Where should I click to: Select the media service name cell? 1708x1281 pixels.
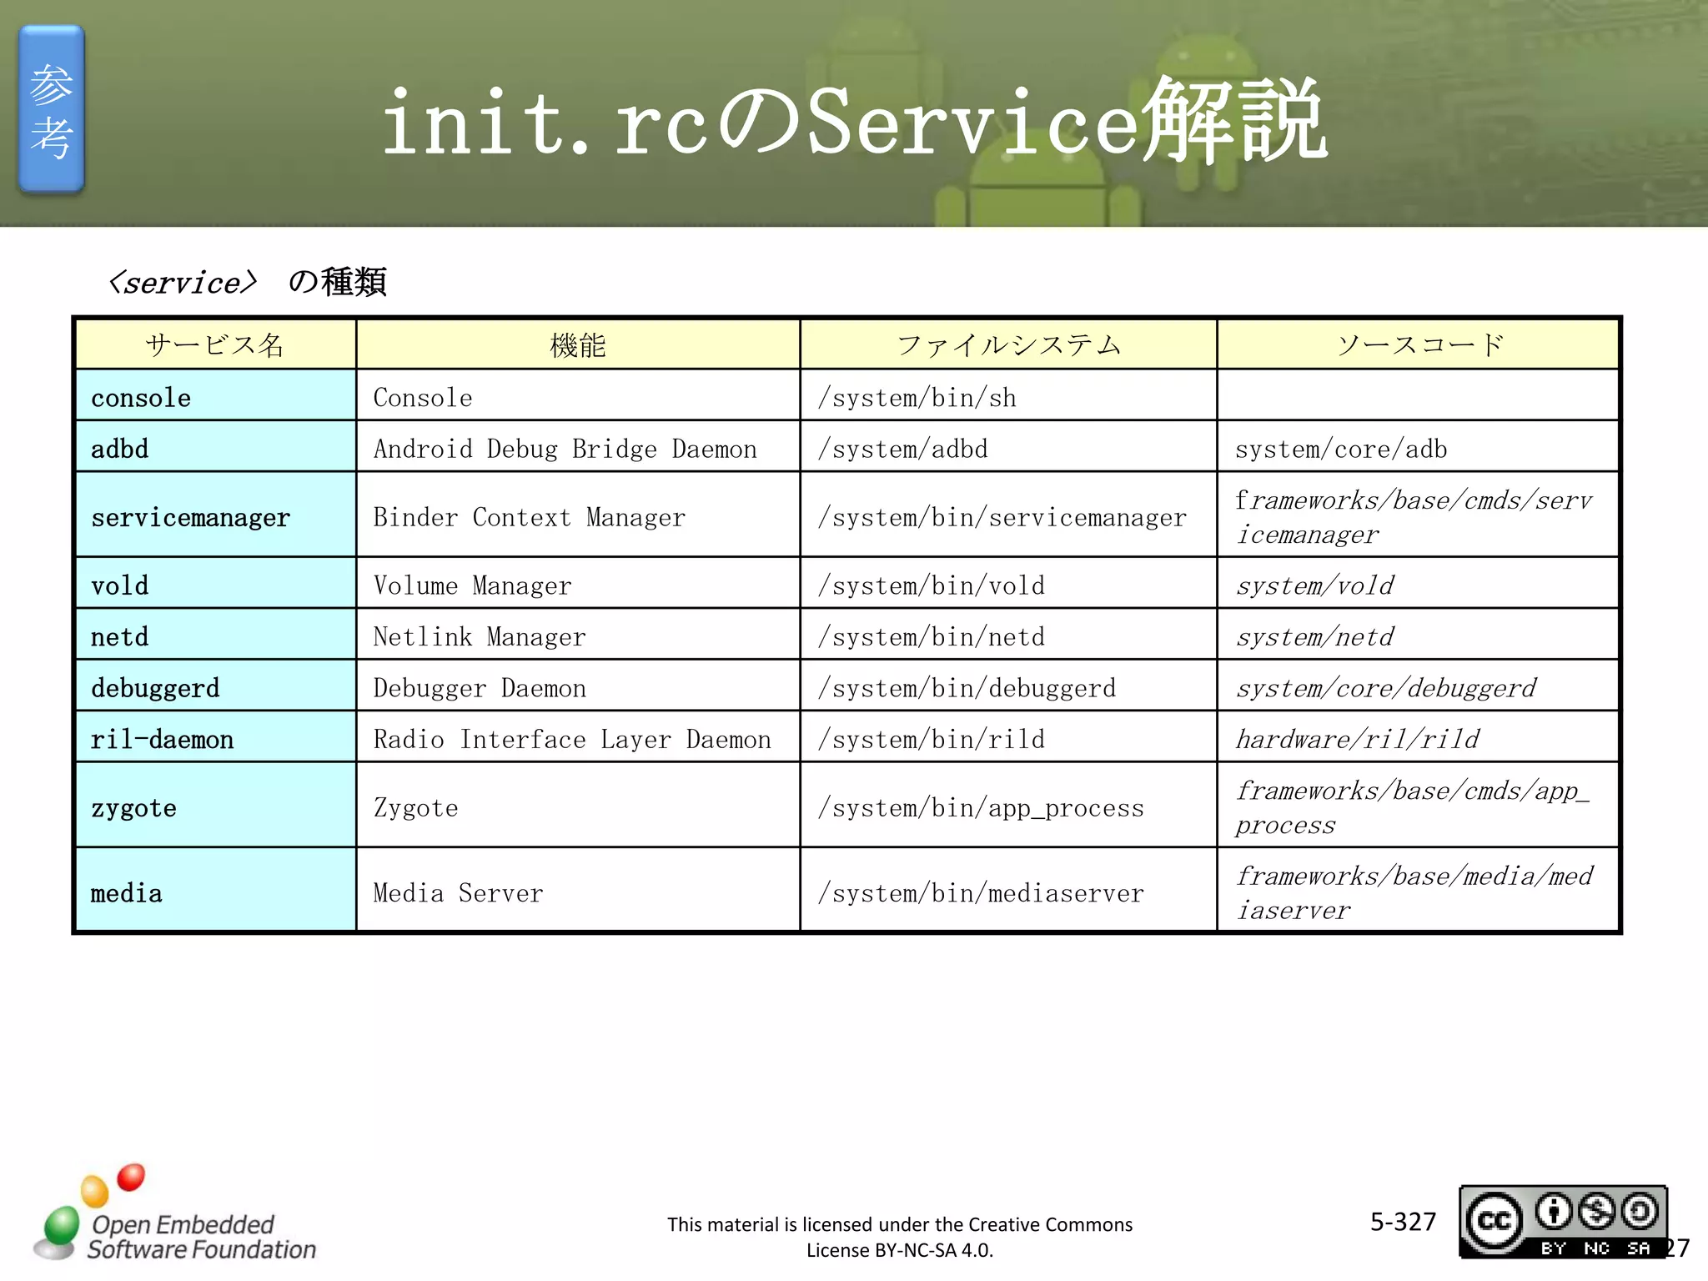tap(216, 890)
